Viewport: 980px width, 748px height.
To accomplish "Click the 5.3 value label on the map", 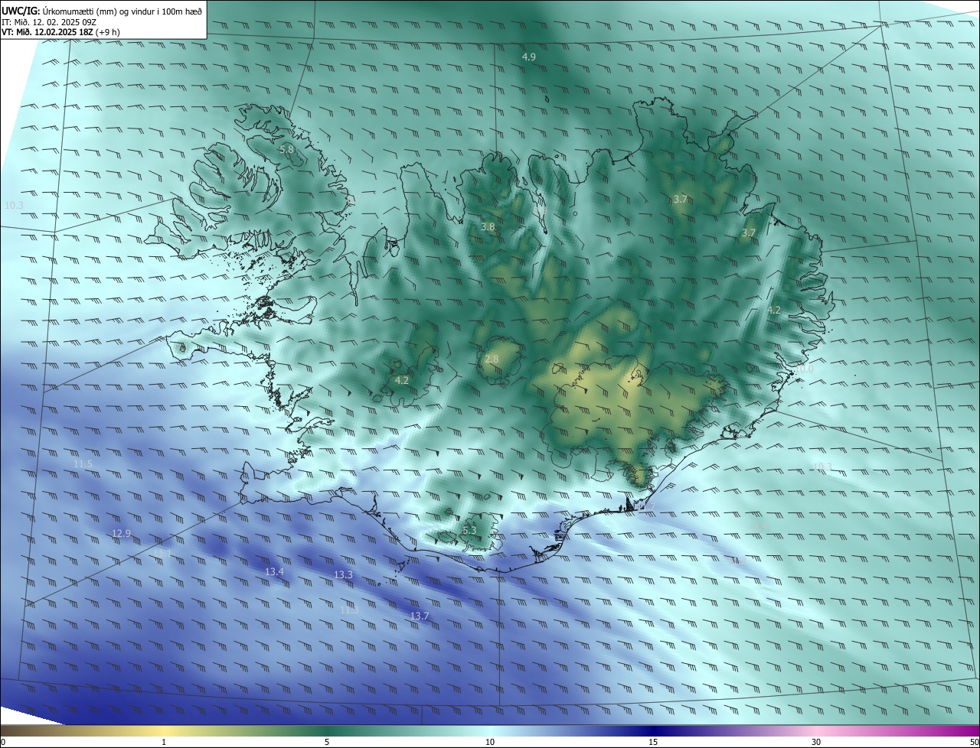I will coord(469,530).
